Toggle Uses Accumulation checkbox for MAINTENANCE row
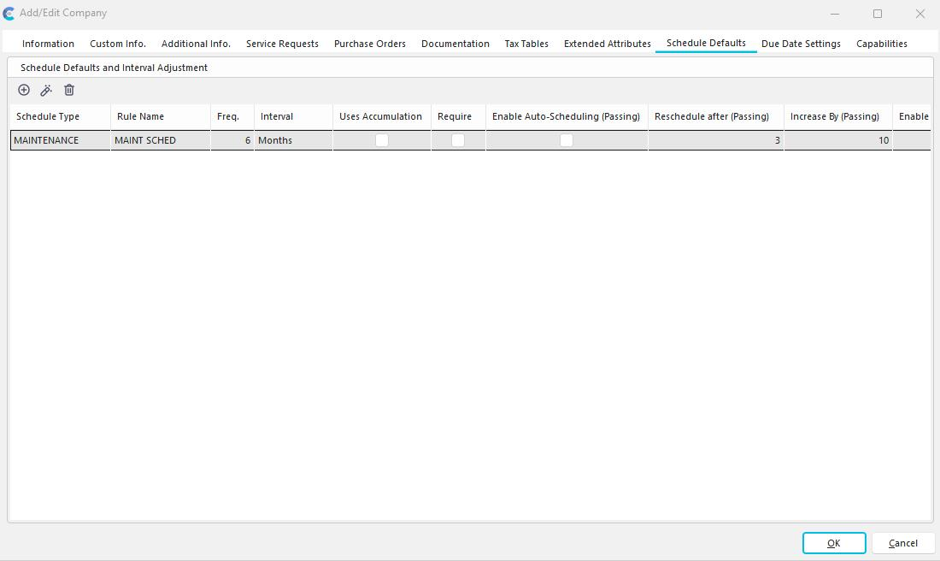940x561 pixels. [382, 140]
